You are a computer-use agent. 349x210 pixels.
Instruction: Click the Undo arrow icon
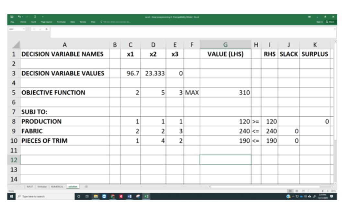click(x=19, y=17)
